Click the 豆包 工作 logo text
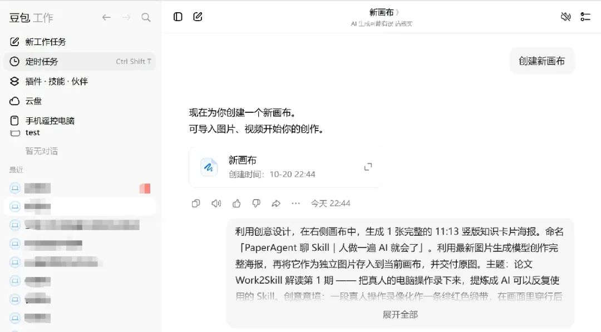The image size is (601, 332). pos(31,18)
